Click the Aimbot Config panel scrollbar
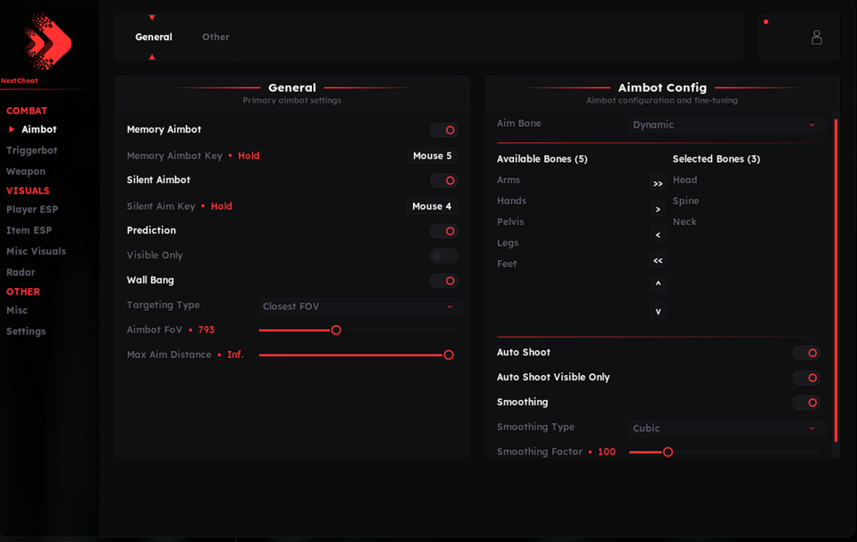The width and height of the screenshot is (857, 542). tap(836, 280)
